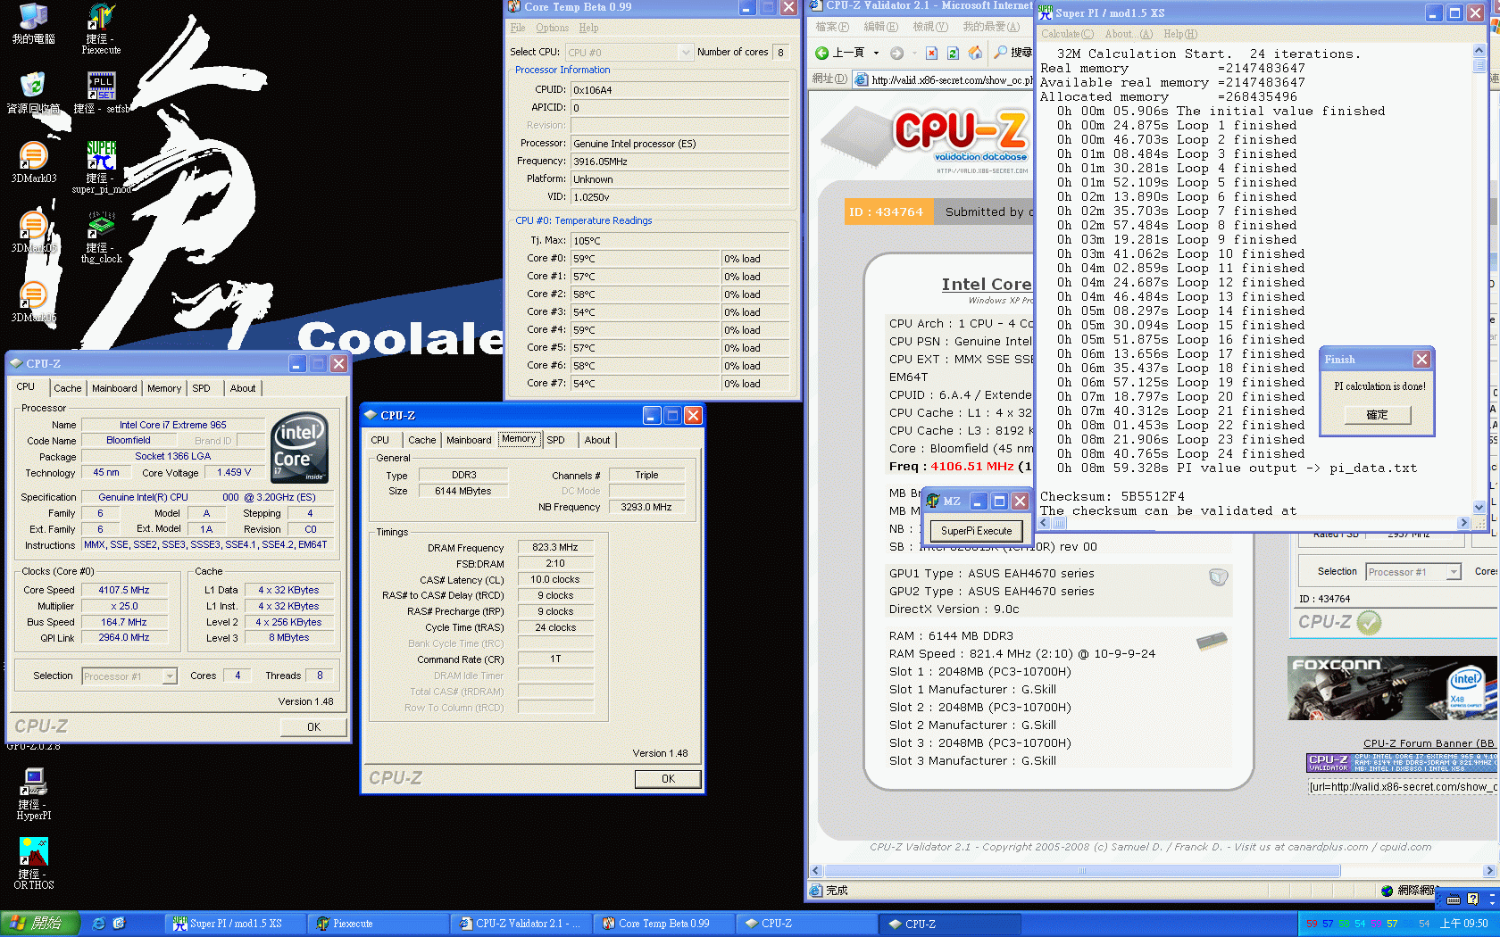
Task: Click the taskbar clock showing 09:50
Action: pos(1463,924)
